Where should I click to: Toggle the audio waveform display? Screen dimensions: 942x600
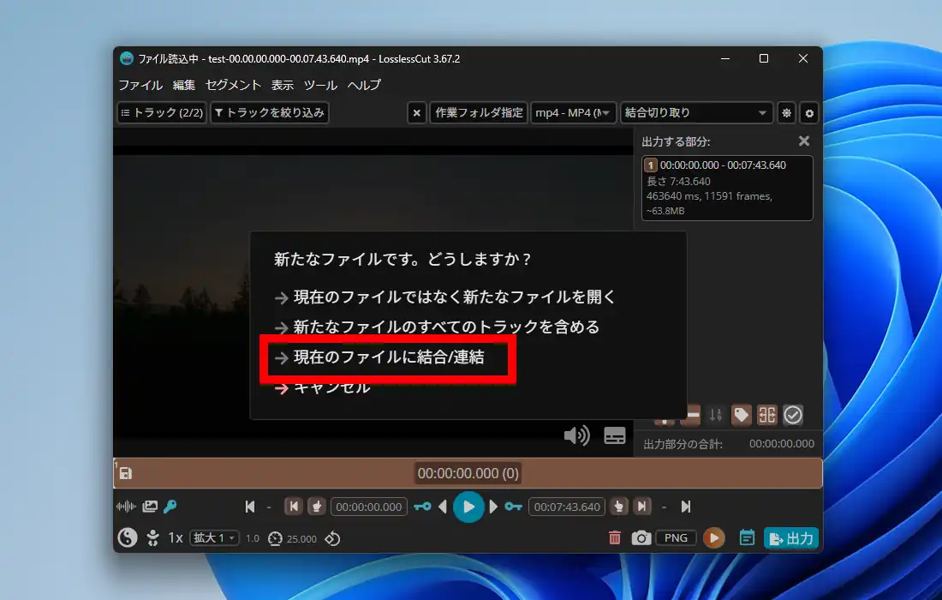click(126, 507)
